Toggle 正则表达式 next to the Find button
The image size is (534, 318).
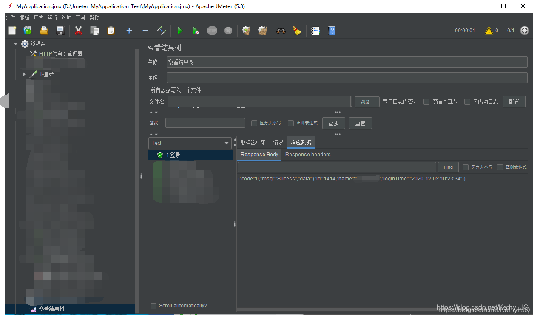(500, 167)
